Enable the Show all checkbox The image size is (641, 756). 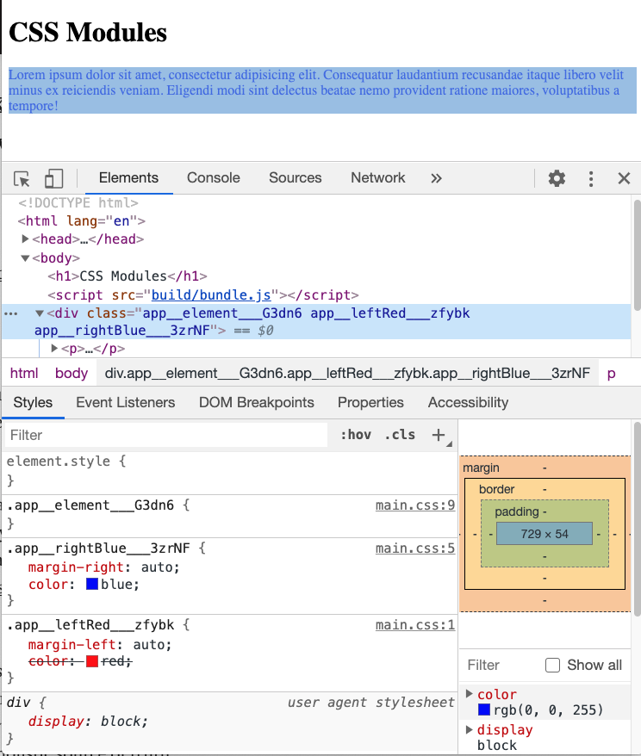(552, 666)
